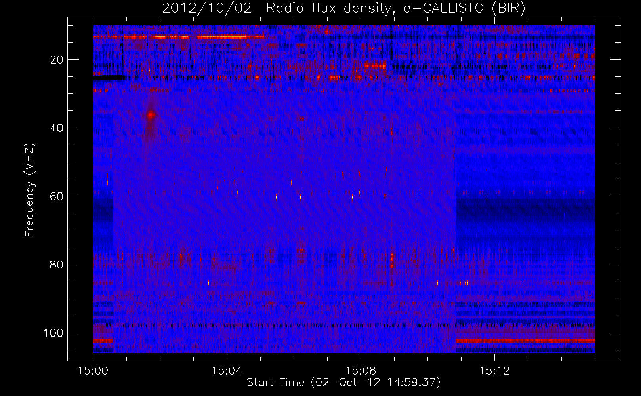Click the 40 frequency tick label

[x=57, y=128]
